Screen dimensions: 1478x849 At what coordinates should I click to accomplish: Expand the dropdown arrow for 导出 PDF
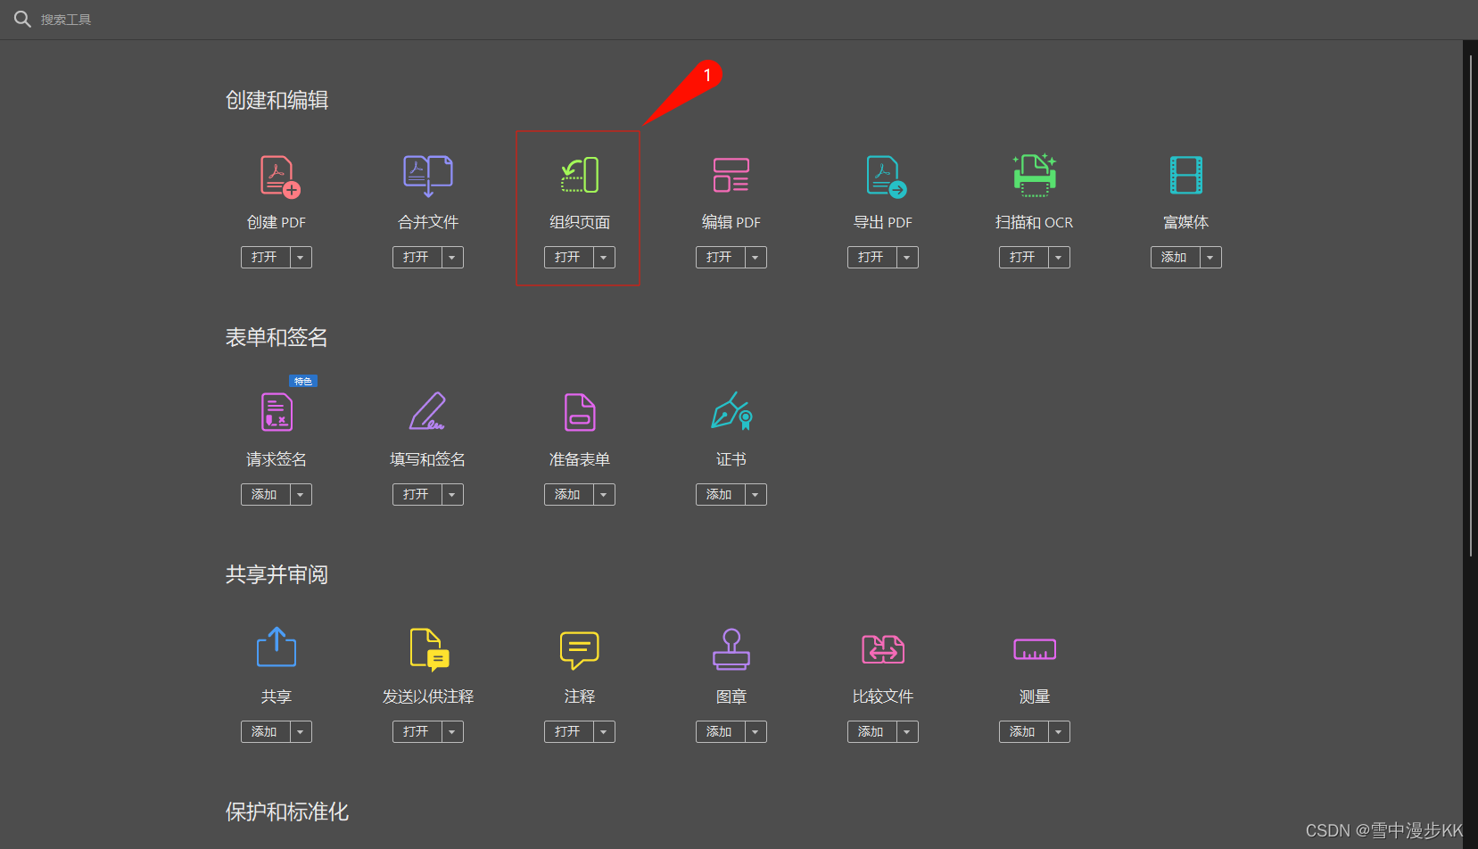tap(907, 257)
